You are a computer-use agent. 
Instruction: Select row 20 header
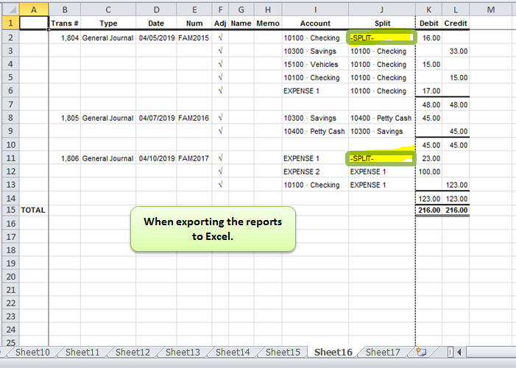(10, 277)
